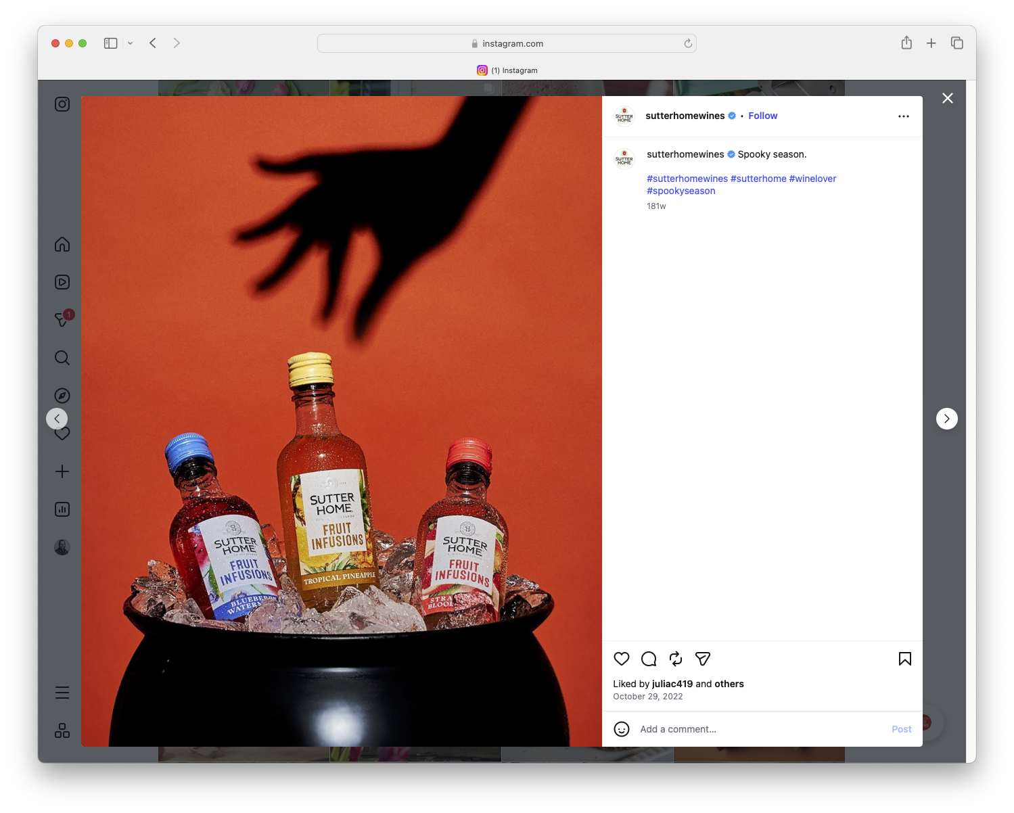Open the Instagram tab labeled (1) Instagram

pyautogui.click(x=507, y=70)
